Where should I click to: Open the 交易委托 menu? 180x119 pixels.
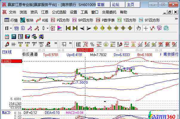[109, 12]
